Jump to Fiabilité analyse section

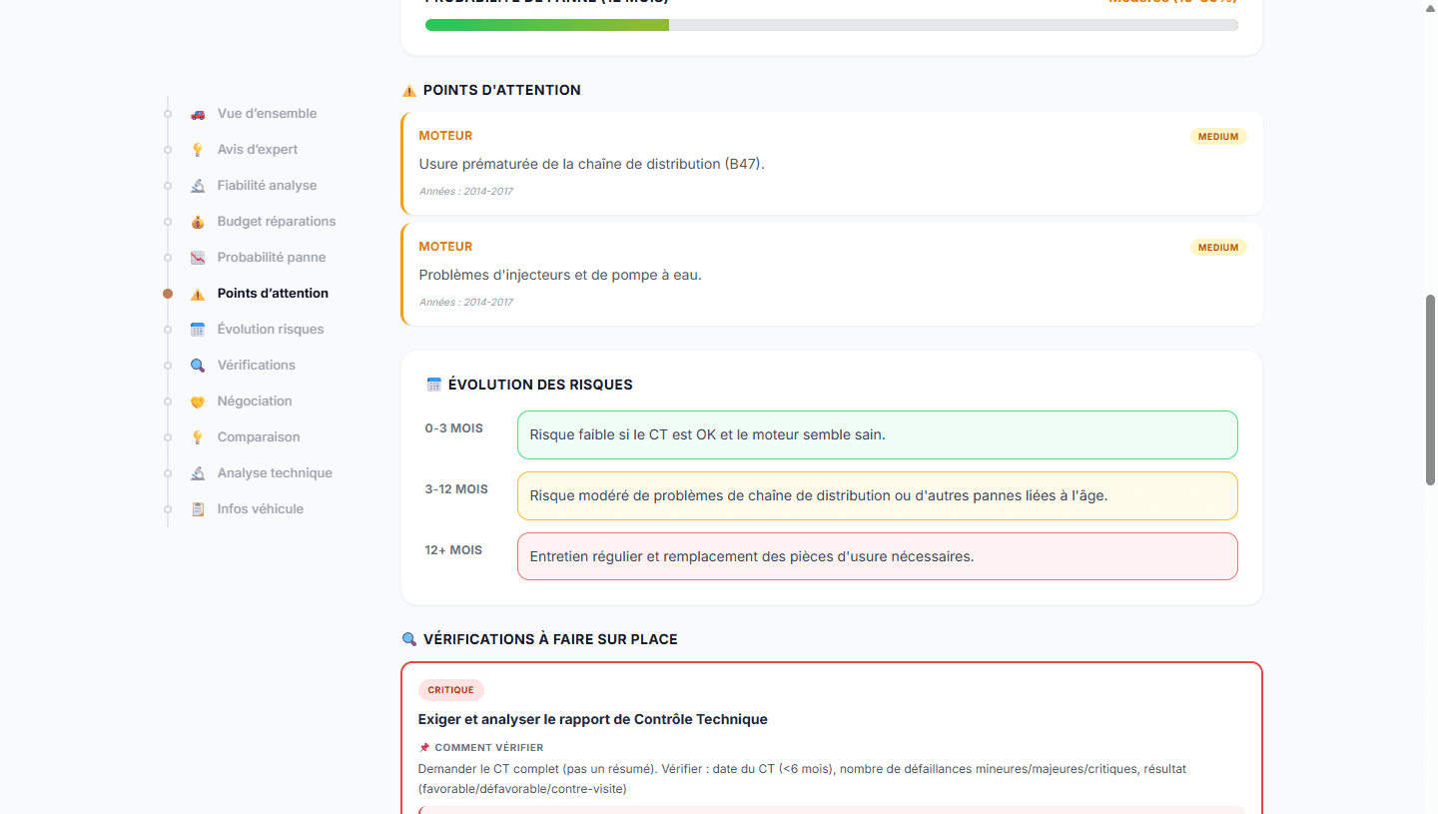267,186
